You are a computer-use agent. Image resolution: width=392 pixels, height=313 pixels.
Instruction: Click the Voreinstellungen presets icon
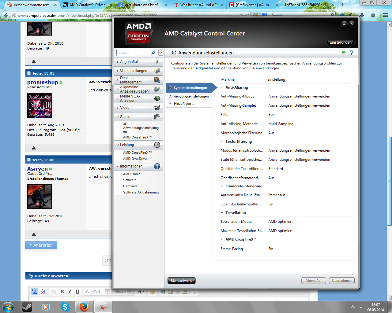157,71
